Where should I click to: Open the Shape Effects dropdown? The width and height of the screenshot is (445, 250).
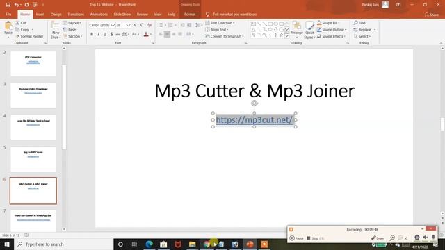click(x=332, y=36)
